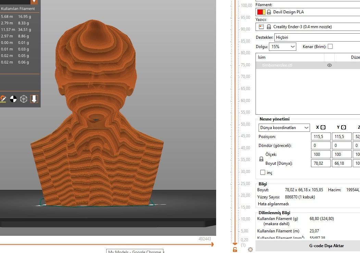Click the Y axis mirror icon
Screen dimensions: 360x253
tap(344, 127)
